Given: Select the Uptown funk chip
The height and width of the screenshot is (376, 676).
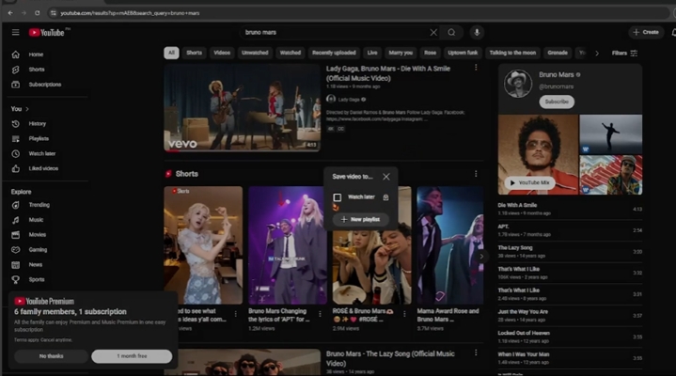Looking at the screenshot, I should 463,53.
